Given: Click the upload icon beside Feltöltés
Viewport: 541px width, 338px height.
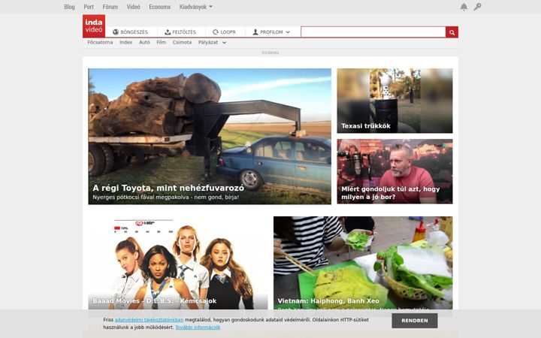Looking at the screenshot, I should pos(168,32).
